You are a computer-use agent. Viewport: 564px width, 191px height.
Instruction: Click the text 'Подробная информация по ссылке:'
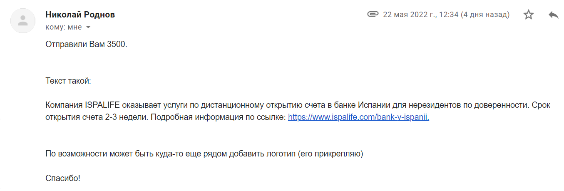click(x=218, y=117)
